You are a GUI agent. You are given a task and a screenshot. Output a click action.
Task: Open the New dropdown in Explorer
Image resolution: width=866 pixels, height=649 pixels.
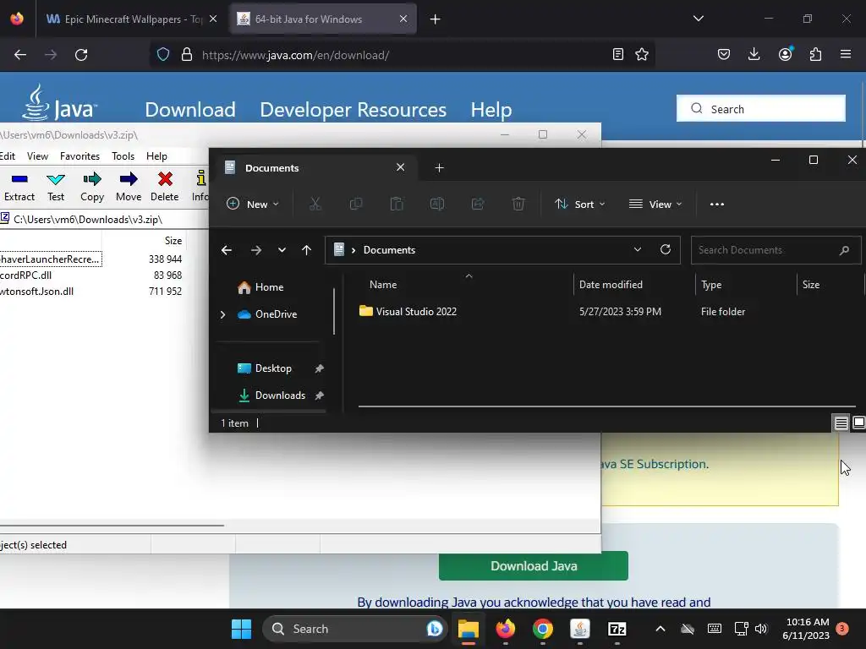tap(253, 205)
